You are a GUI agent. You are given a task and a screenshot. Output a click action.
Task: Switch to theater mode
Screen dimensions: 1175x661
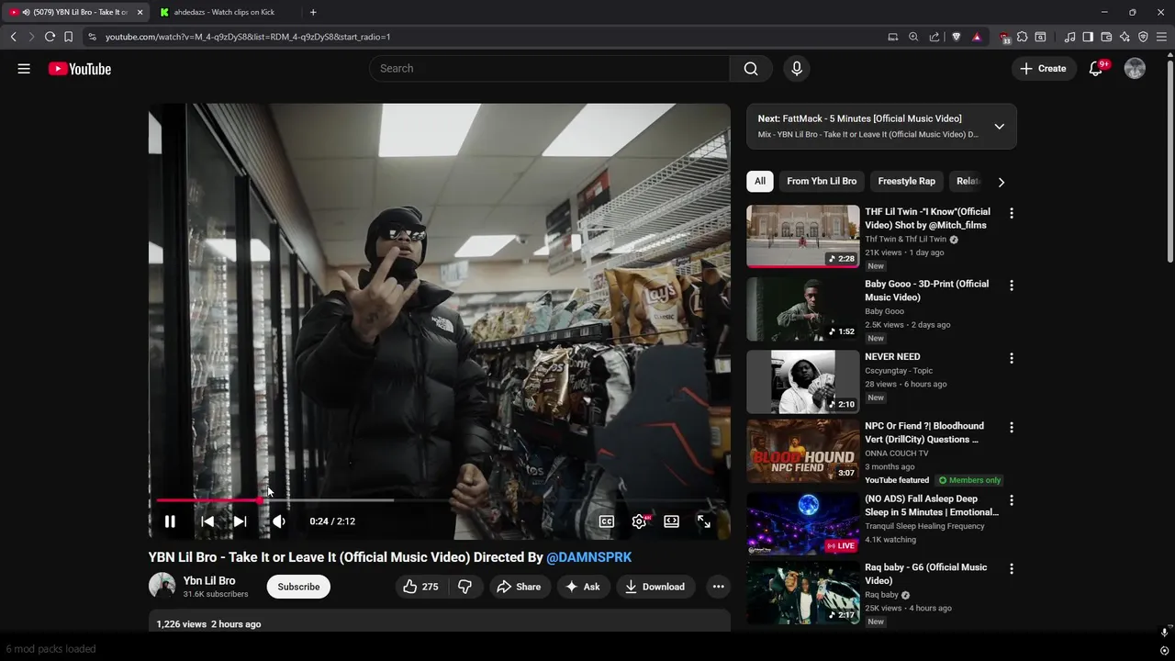(672, 521)
